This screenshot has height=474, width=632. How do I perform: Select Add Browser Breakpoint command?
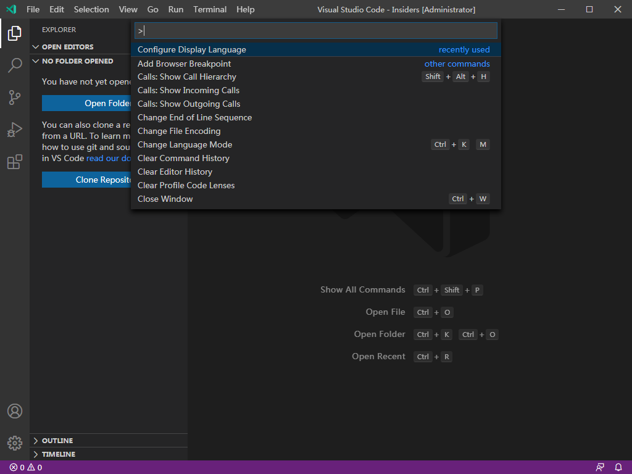[x=316, y=64]
